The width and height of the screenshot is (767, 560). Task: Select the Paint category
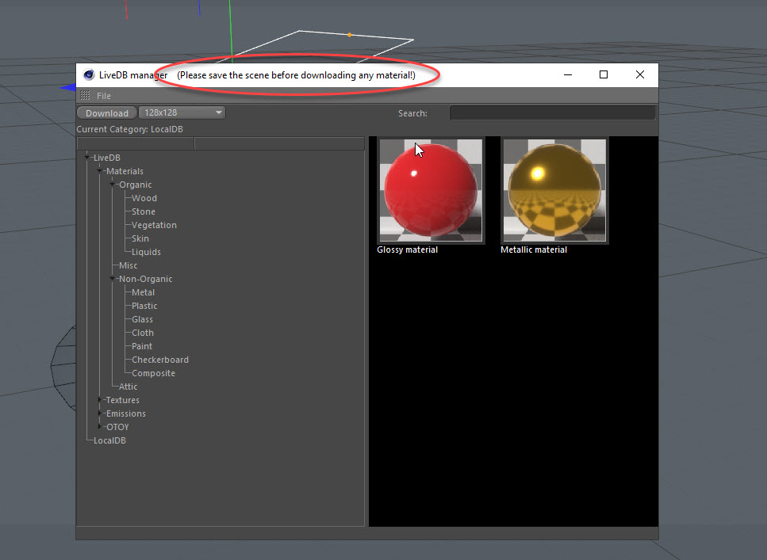tap(142, 346)
